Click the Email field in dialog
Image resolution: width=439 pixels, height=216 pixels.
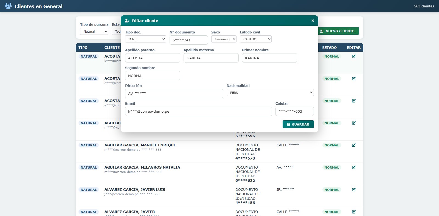[199, 111]
